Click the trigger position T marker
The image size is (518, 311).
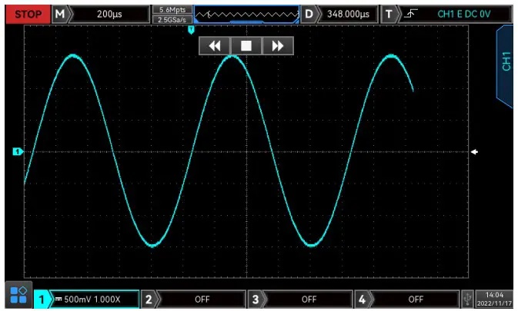(191, 30)
